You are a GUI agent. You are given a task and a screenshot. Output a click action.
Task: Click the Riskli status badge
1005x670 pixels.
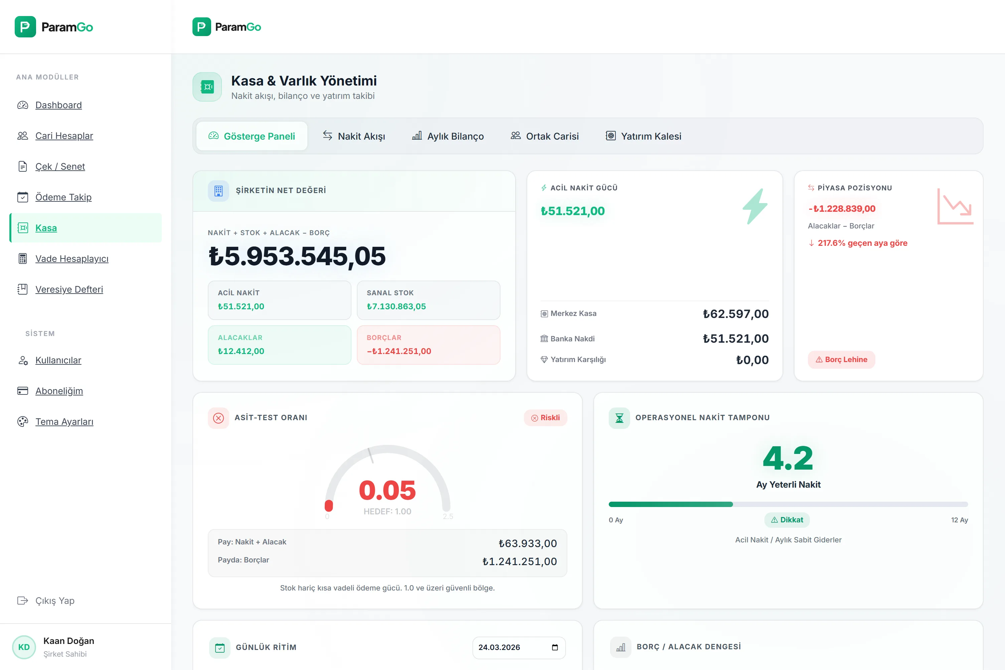[545, 418]
